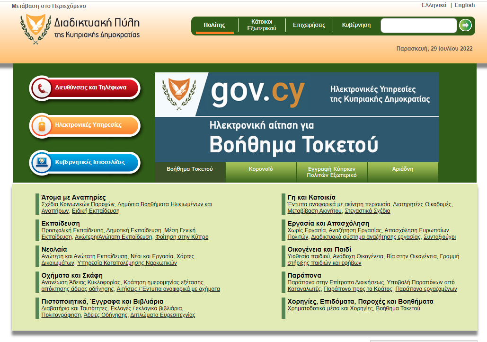
Task: Open Έντυπα αναφορικά με ακίνητη περιουσία link
Action: pos(339,204)
